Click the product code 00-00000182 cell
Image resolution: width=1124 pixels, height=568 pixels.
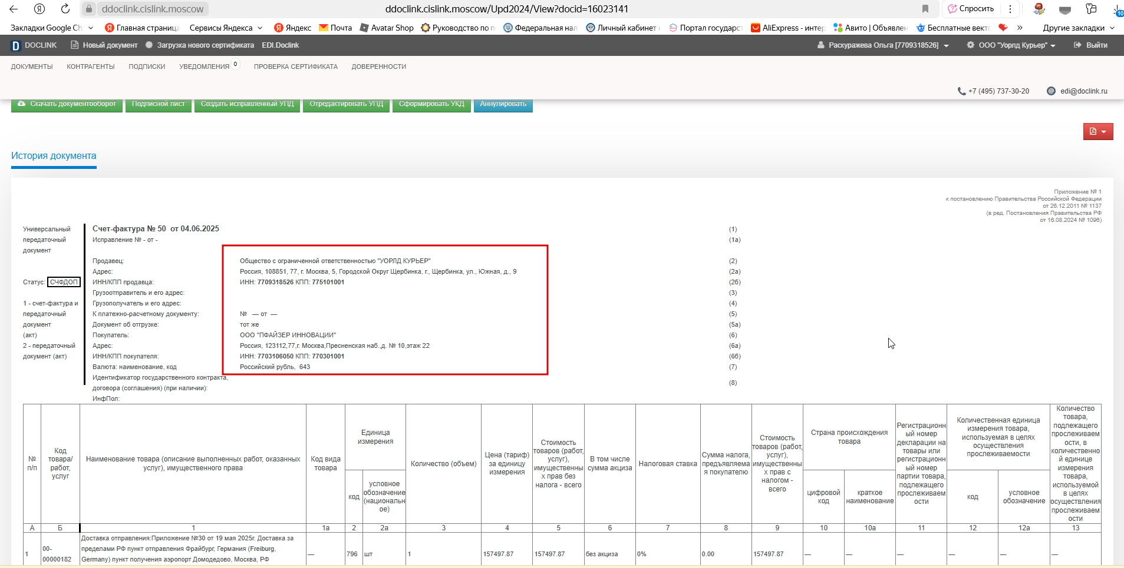(x=60, y=554)
